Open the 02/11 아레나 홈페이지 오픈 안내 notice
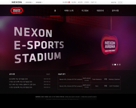Image resolution: width=136 pixels, height=108 pixels. click(22, 84)
